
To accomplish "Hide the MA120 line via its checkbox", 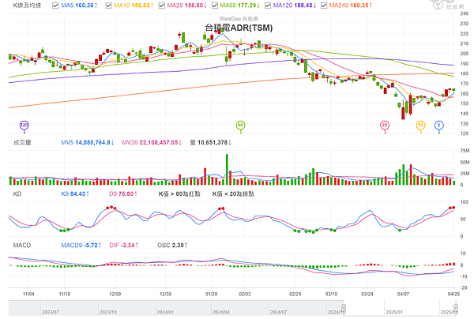I will [x=268, y=6].
